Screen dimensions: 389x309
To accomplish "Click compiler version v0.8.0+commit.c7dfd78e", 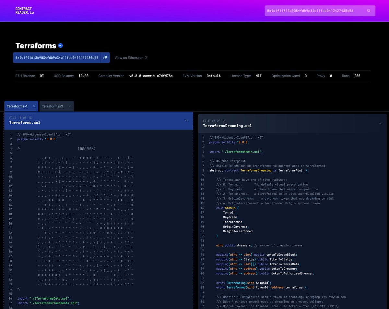I will pyautogui.click(x=151, y=76).
